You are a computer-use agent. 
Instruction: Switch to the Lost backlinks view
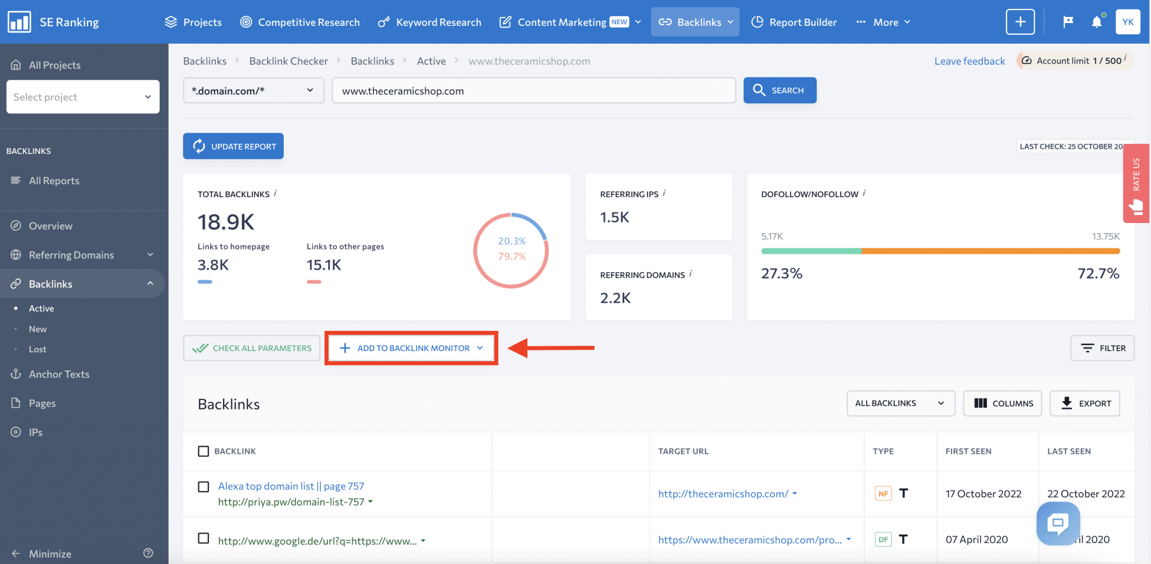pos(38,349)
